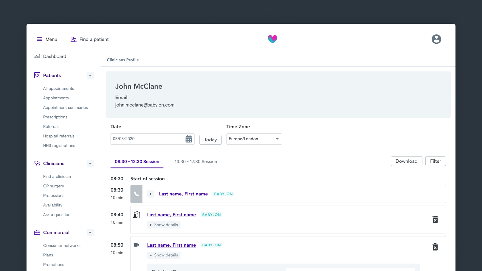This screenshot has height=271, width=482.
Task: Click the in-person icon on 08:40 appointment
Action: (x=137, y=215)
